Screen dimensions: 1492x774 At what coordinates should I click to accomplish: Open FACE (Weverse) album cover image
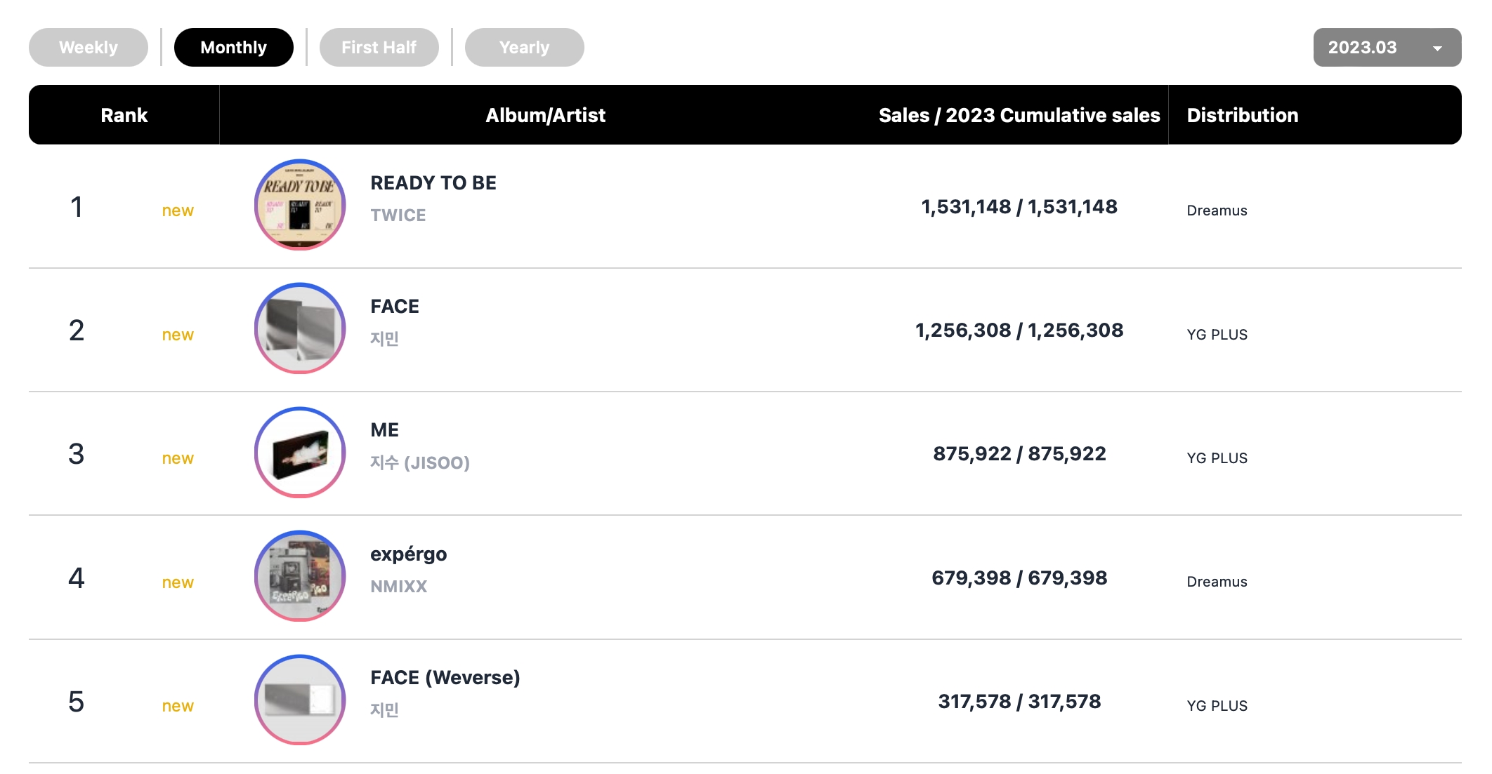[300, 700]
